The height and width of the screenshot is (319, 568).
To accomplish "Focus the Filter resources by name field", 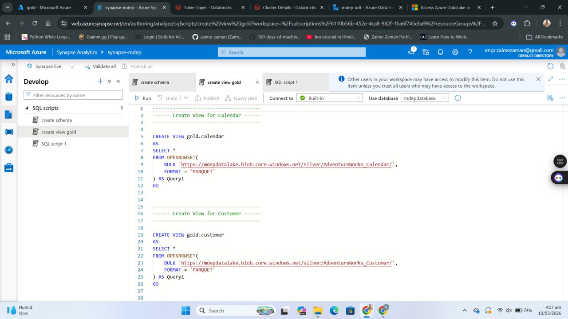I will click(x=73, y=95).
